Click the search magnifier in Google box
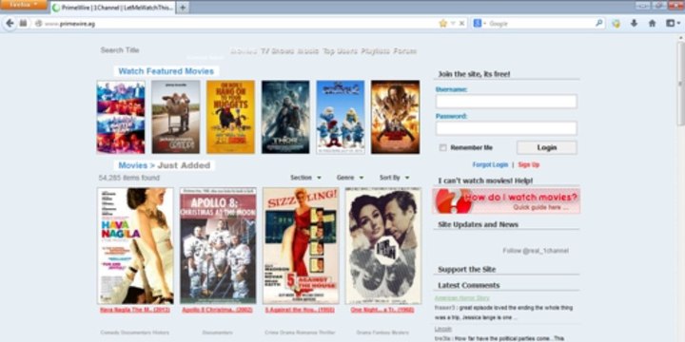Viewport: 685px width, 342px height. (599, 23)
